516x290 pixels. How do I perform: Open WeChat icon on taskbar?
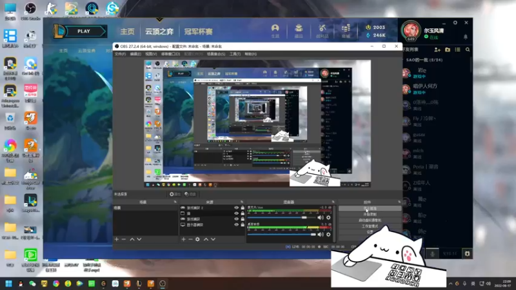tap(32, 284)
